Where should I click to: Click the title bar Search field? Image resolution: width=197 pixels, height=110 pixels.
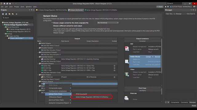click(x=174, y=3)
